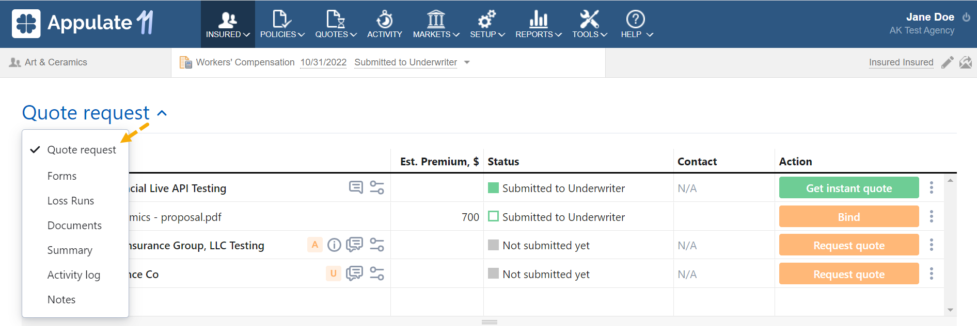Click the Bind button

[849, 217]
